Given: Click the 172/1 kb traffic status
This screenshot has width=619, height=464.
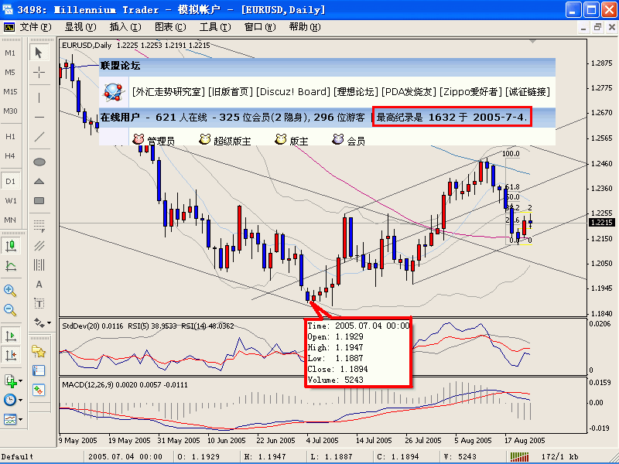Looking at the screenshot, I should point(559,457).
